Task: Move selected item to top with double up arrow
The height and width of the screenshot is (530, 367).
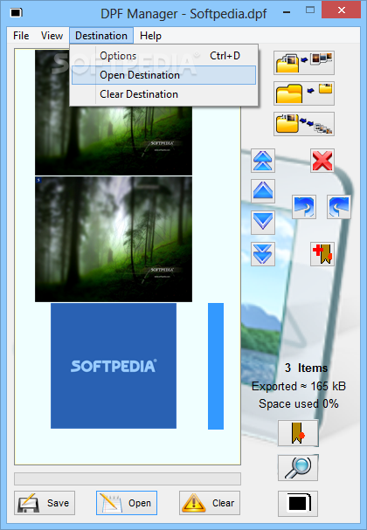Action: 263,160
